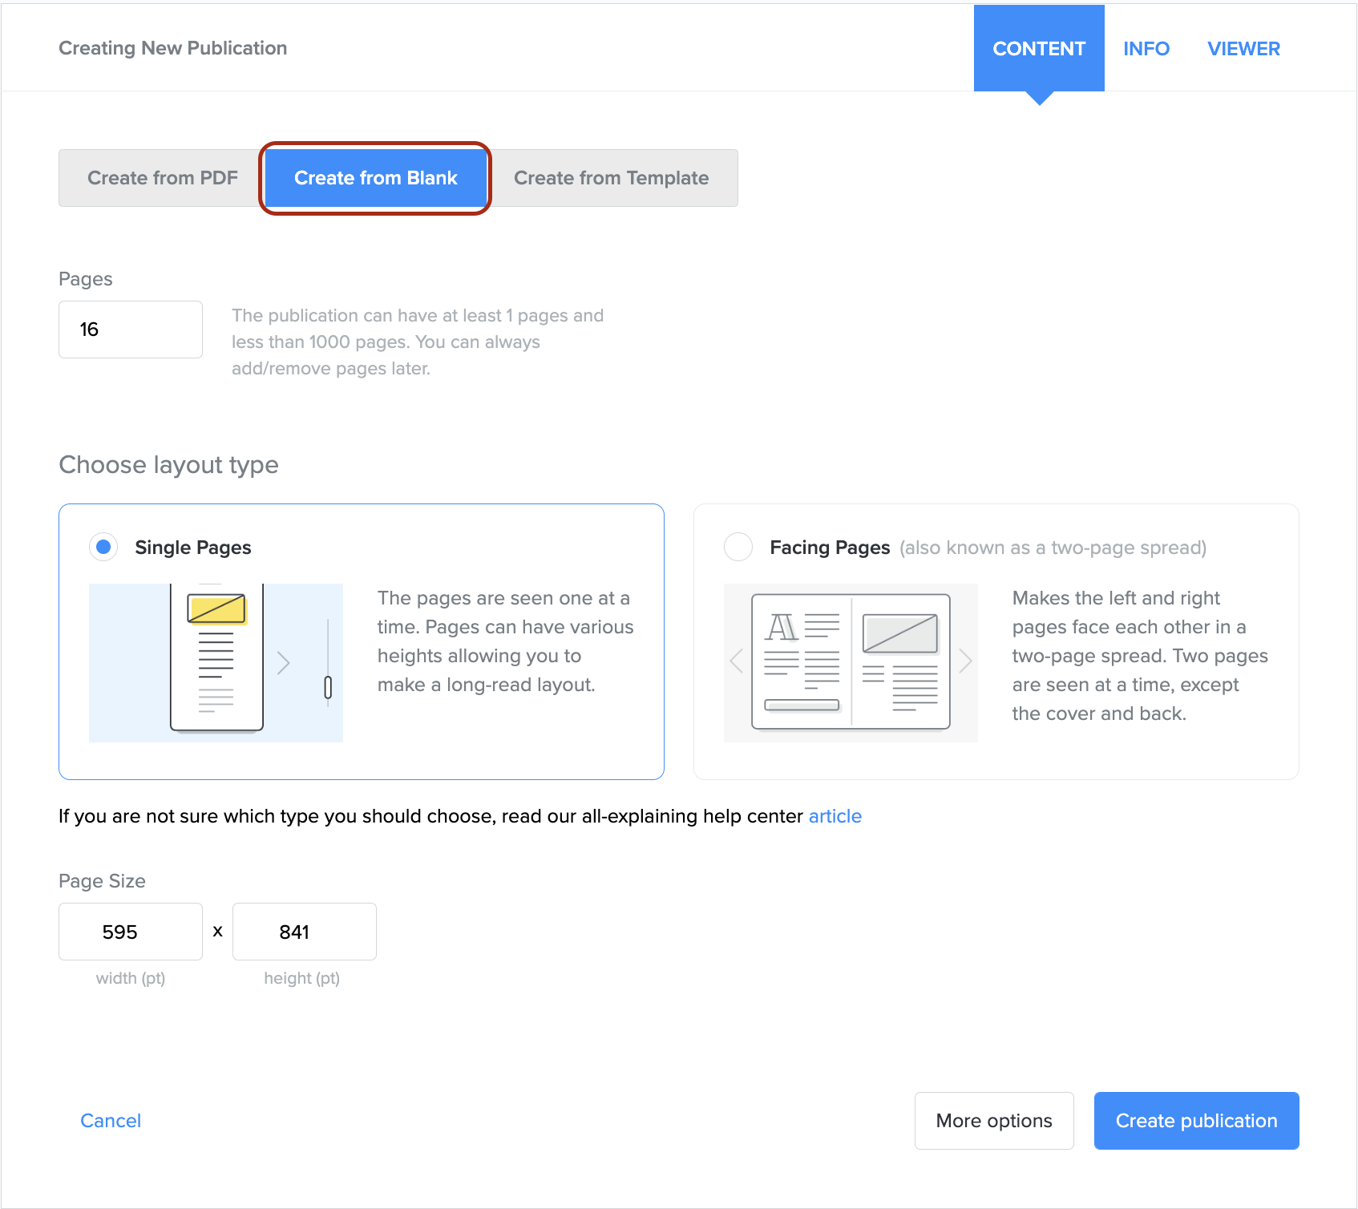Viewport: 1358px width, 1209px height.
Task: Choose Create from Template option
Action: [611, 178]
